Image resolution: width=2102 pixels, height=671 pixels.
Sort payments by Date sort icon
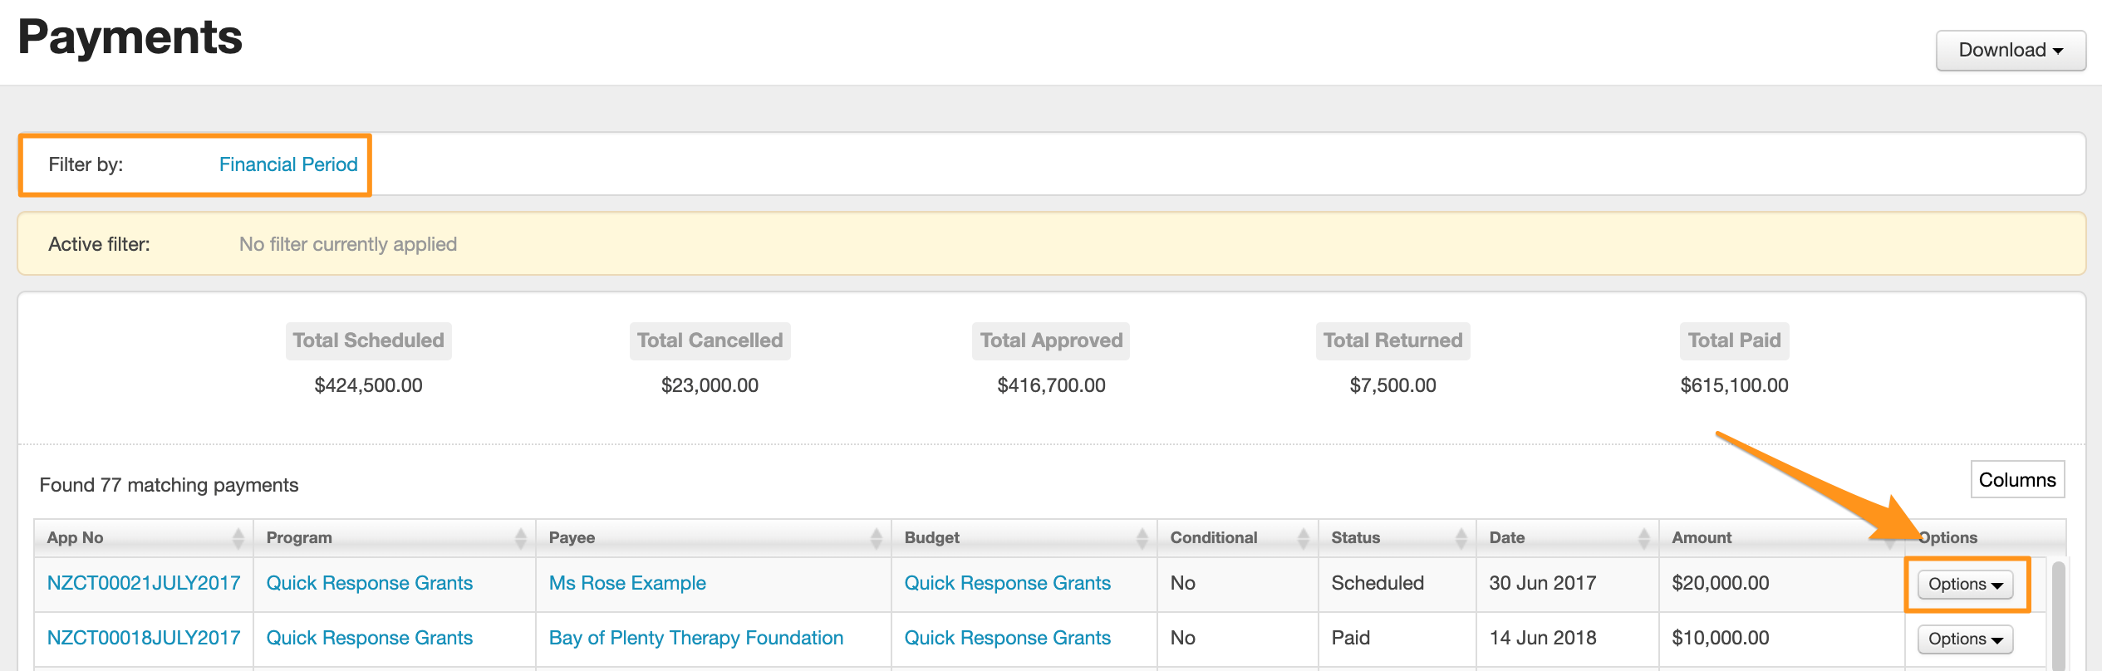[x=1643, y=538]
